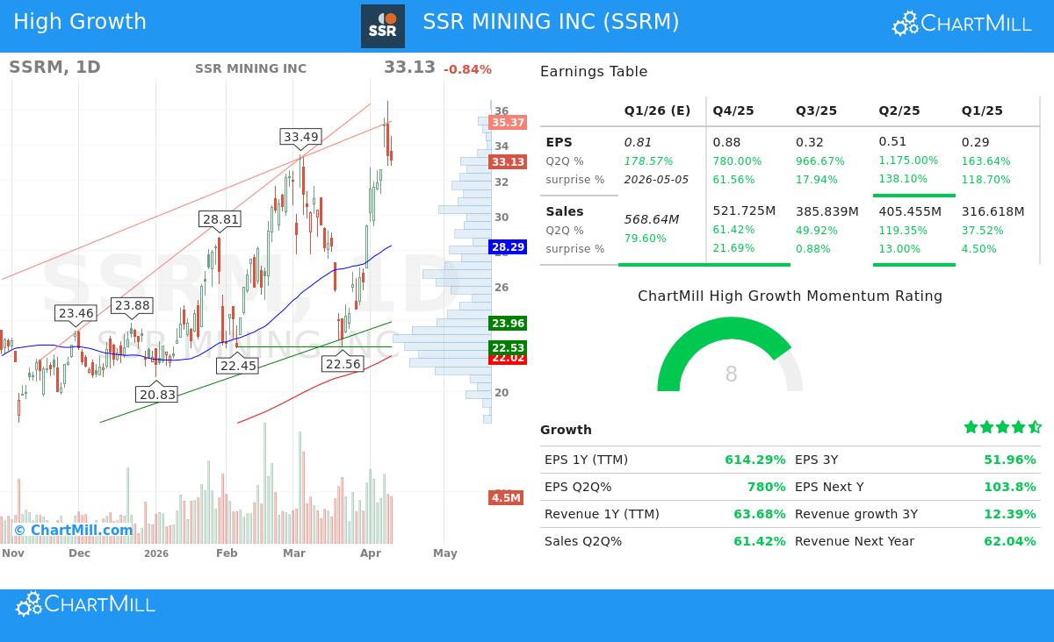Screen dimensions: 1054x642
Task: Open the © ChartMill.com link
Action: coord(75,530)
